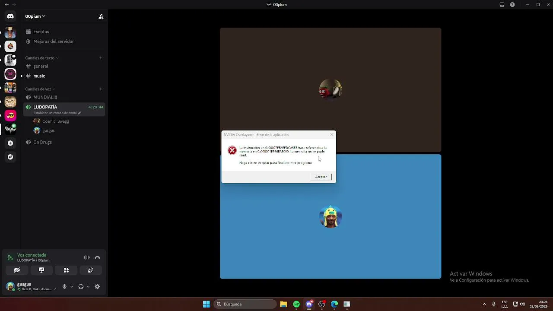Select the general text channel
The height and width of the screenshot is (311, 553).
tap(64, 66)
